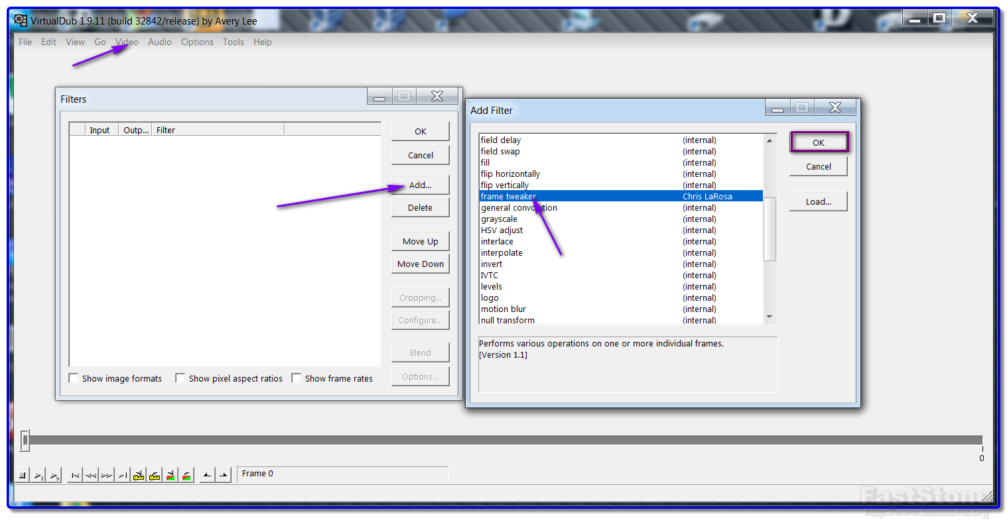Select the 'IVTC' filter
The image size is (1007, 522).
(621, 275)
